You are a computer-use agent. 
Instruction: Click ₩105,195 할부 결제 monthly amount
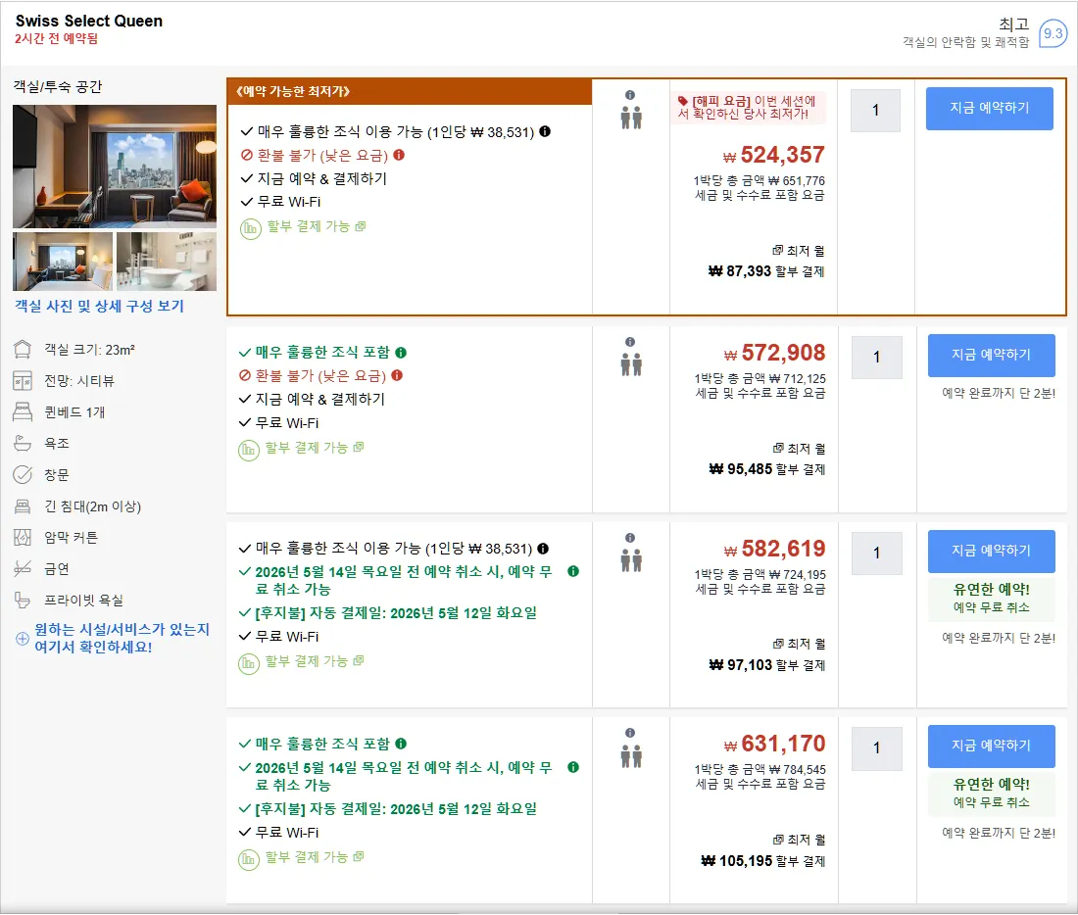pos(763,861)
